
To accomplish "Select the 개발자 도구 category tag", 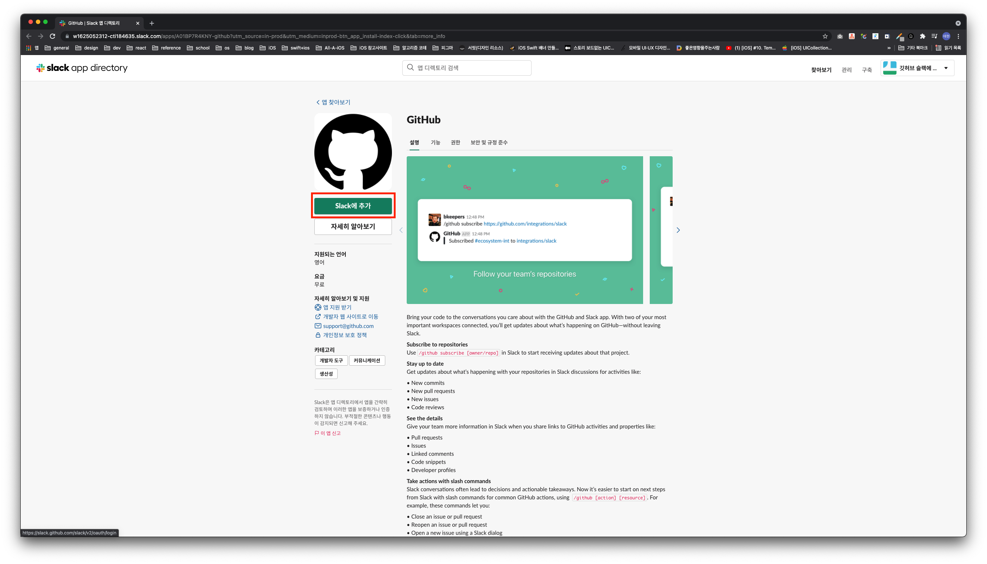I will [331, 360].
